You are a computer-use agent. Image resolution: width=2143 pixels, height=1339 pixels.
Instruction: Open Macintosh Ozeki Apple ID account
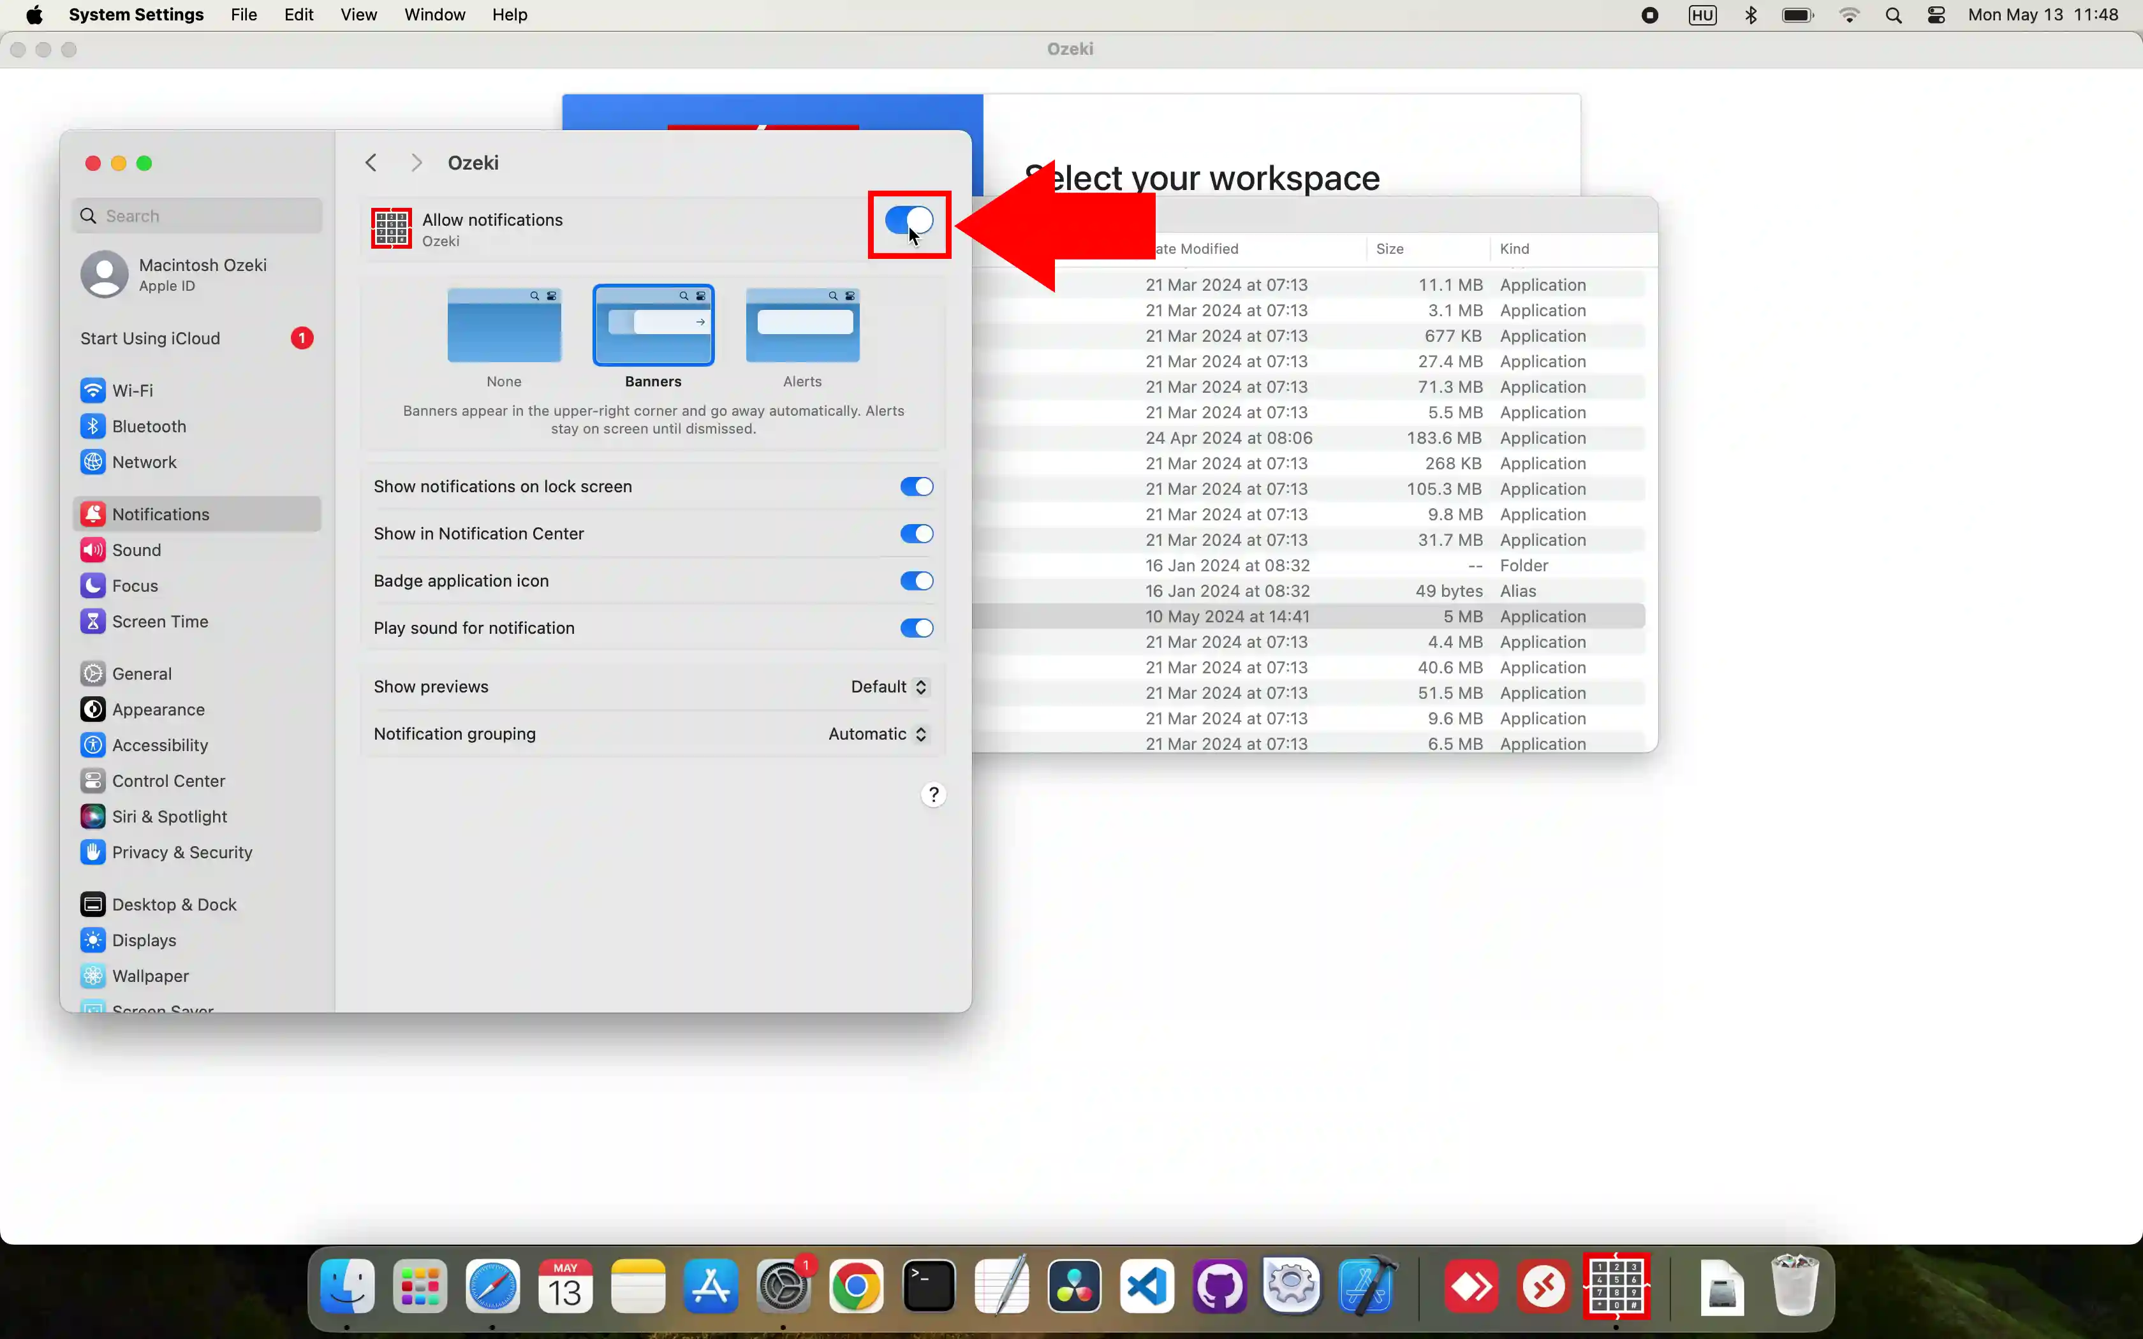[198, 275]
